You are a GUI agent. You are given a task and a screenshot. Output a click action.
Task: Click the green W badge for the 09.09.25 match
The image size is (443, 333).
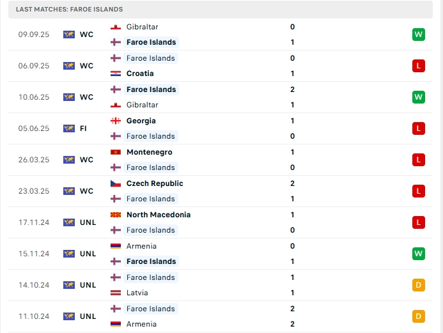point(419,35)
